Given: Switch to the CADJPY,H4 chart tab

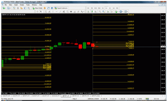Looking at the screenshot, I should pyautogui.click(x=46, y=96).
